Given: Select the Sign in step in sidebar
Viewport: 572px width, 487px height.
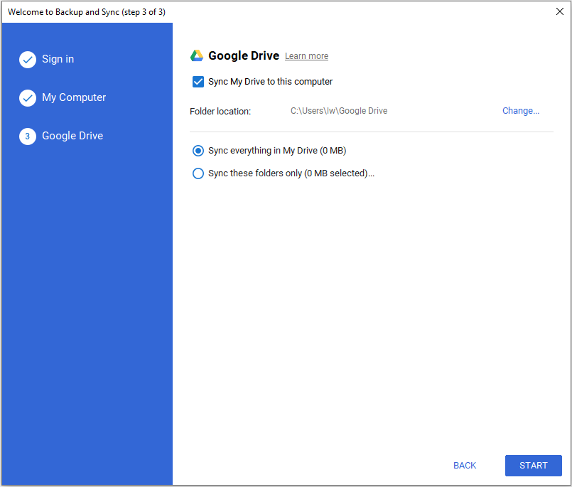Looking at the screenshot, I should (58, 60).
